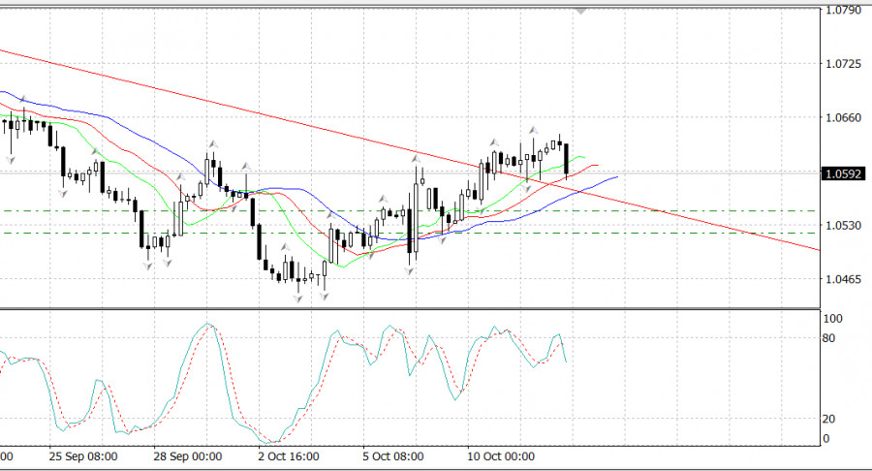
Task: Click the 2 Oct 16:00 time label
Action: point(288,456)
